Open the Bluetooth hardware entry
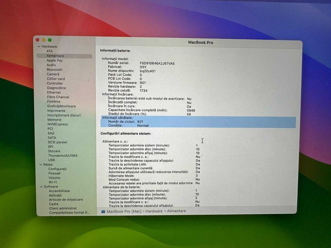Screen dimensions: 331x248 [55, 69]
